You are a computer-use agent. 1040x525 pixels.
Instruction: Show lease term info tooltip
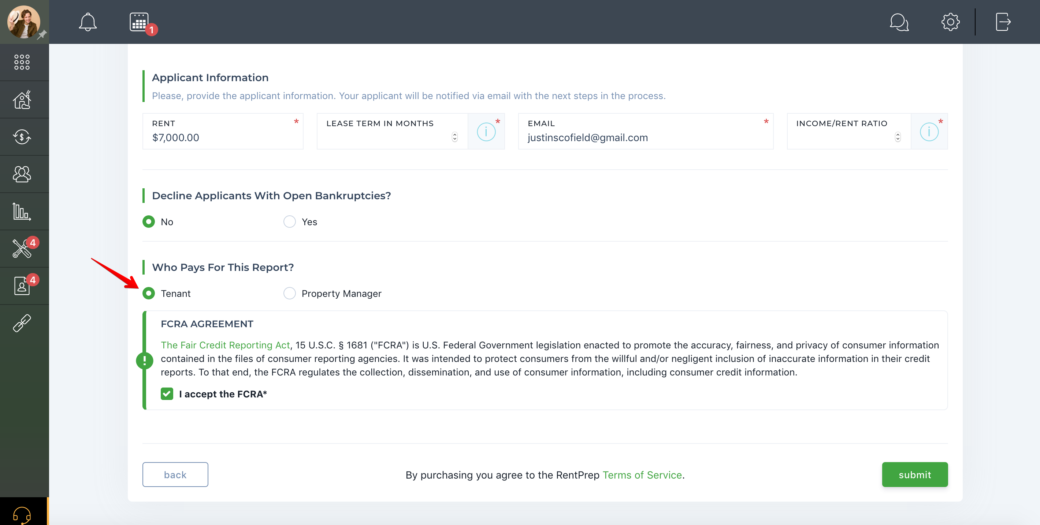tap(486, 132)
